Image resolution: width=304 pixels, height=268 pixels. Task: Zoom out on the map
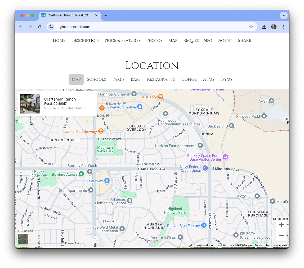[x=281, y=236]
